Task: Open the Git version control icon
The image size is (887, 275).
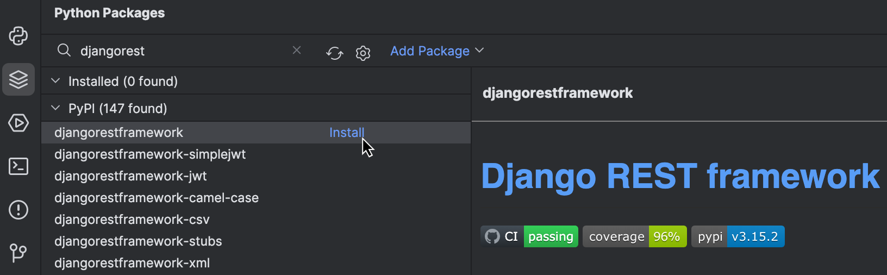Action: tap(18, 253)
